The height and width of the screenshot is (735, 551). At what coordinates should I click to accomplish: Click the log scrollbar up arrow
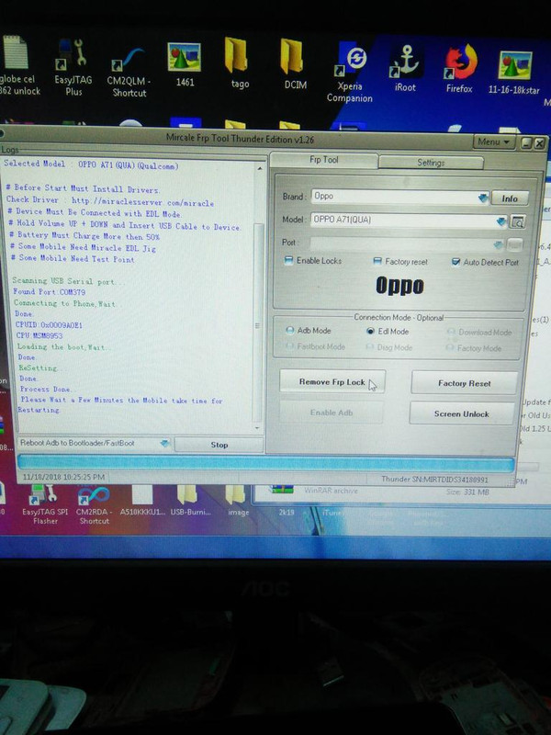[260, 168]
